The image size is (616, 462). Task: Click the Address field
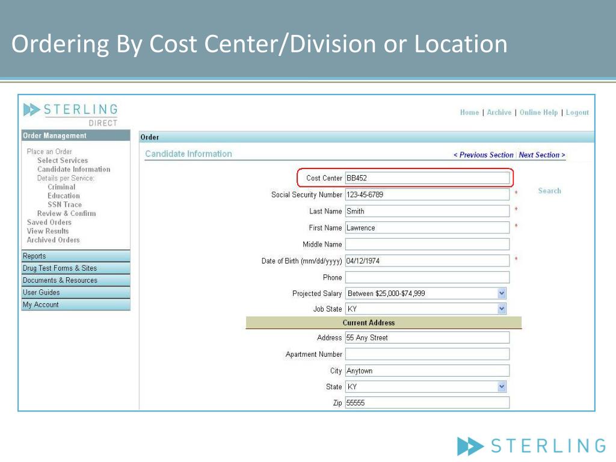[x=428, y=337]
